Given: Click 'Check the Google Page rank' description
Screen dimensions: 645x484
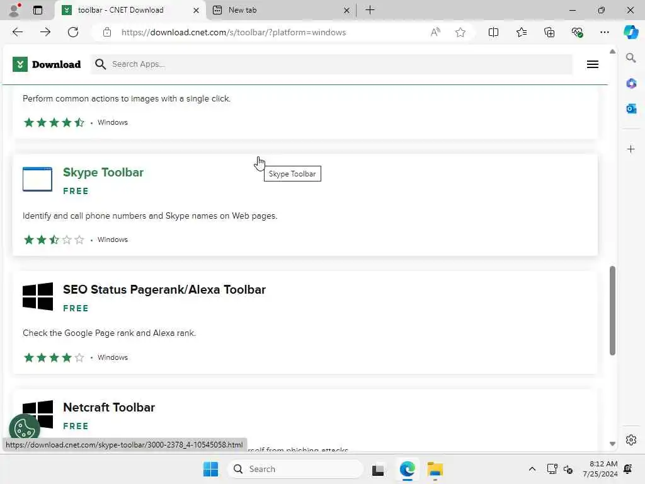Looking at the screenshot, I should (x=109, y=333).
